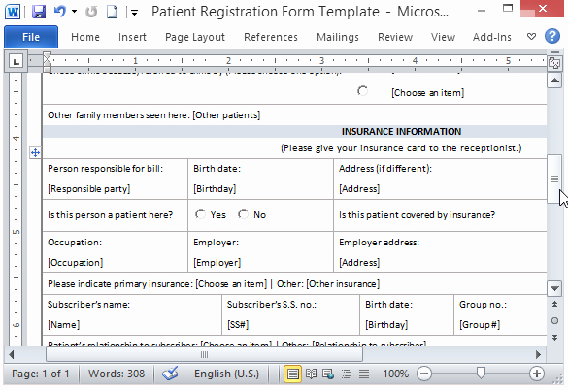
Task: Click the scroll up arrow
Action: [554, 81]
